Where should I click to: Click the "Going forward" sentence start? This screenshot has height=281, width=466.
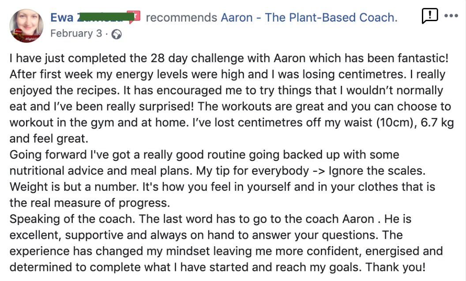coord(48,155)
